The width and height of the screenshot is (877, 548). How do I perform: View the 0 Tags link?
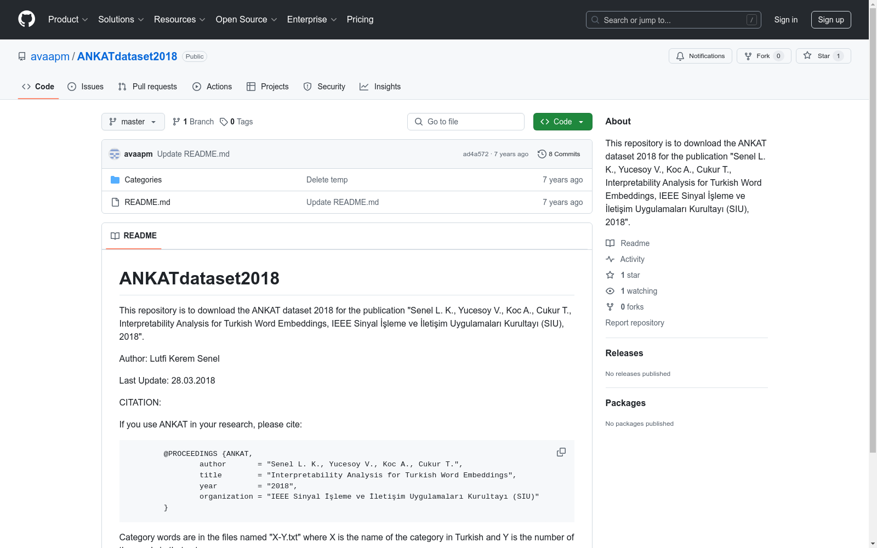[x=236, y=122]
